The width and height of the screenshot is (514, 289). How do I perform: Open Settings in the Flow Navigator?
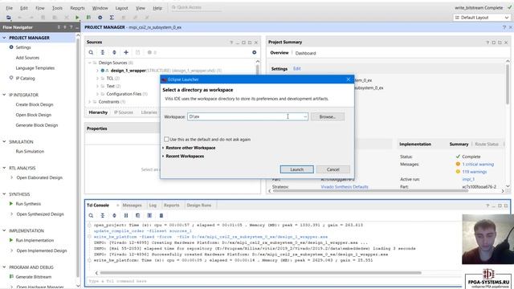pos(23,47)
